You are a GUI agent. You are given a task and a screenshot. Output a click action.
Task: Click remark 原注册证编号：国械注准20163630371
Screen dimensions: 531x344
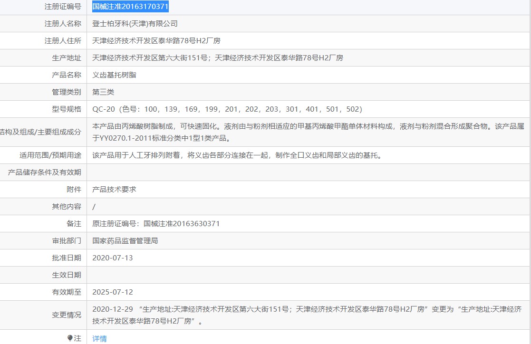[x=156, y=223]
